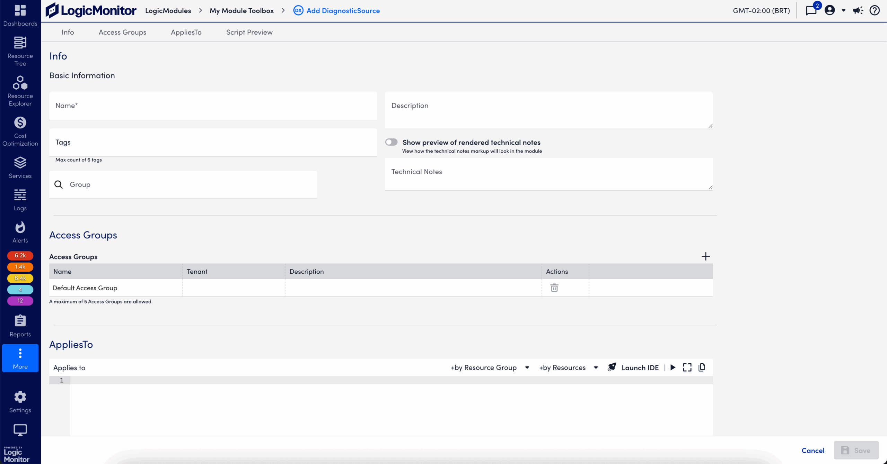Cancel the DiagnosticSource creation
This screenshot has width=887, height=464.
(x=813, y=450)
